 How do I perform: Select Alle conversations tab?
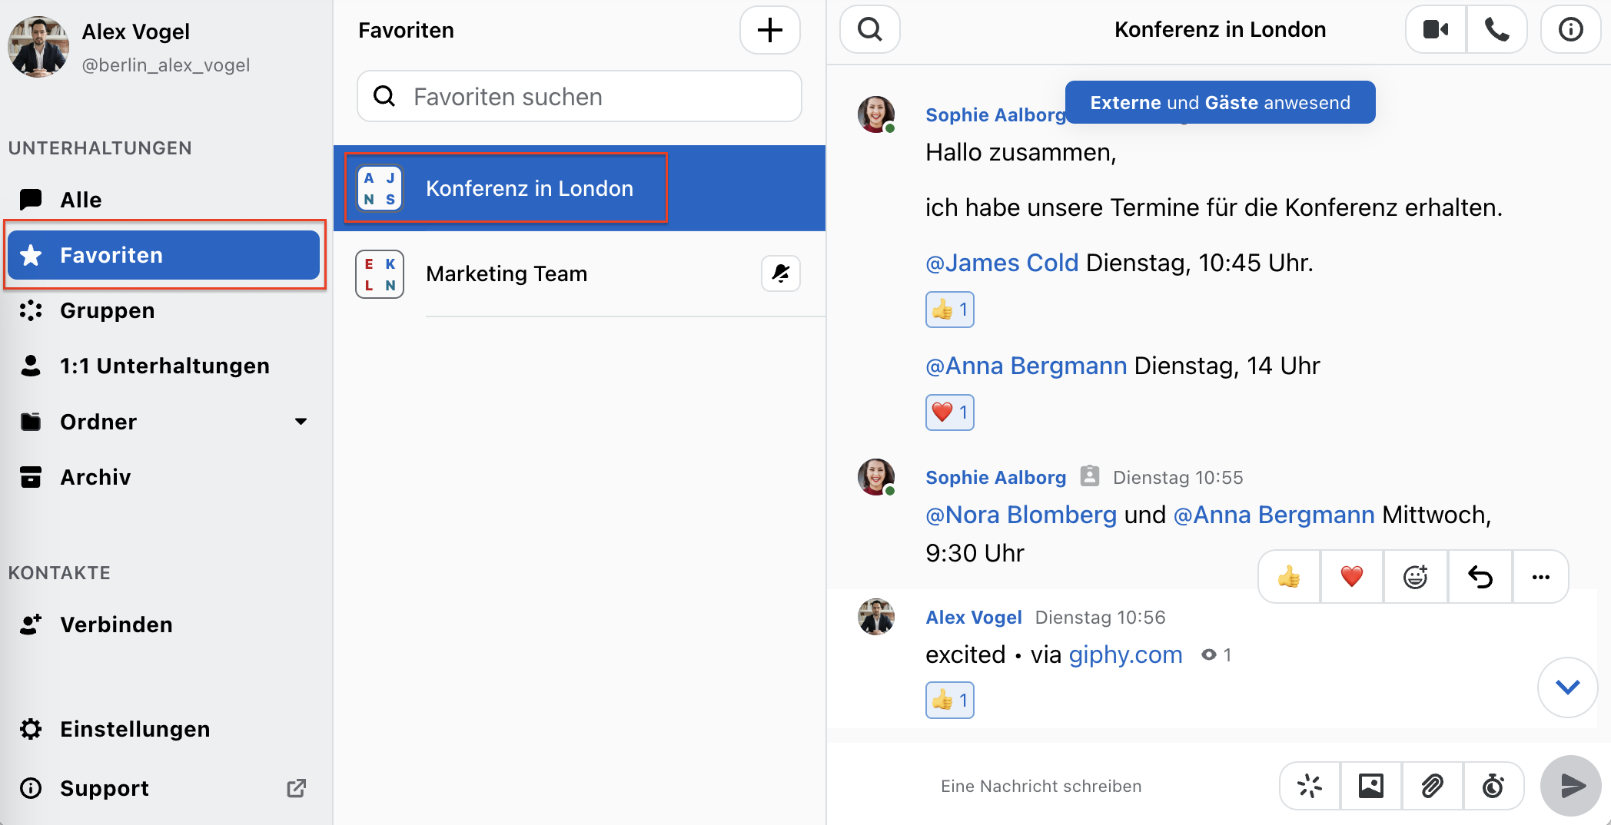click(164, 200)
